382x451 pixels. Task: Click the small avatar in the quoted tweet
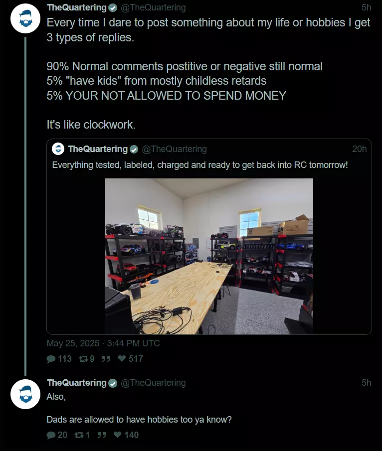58,149
